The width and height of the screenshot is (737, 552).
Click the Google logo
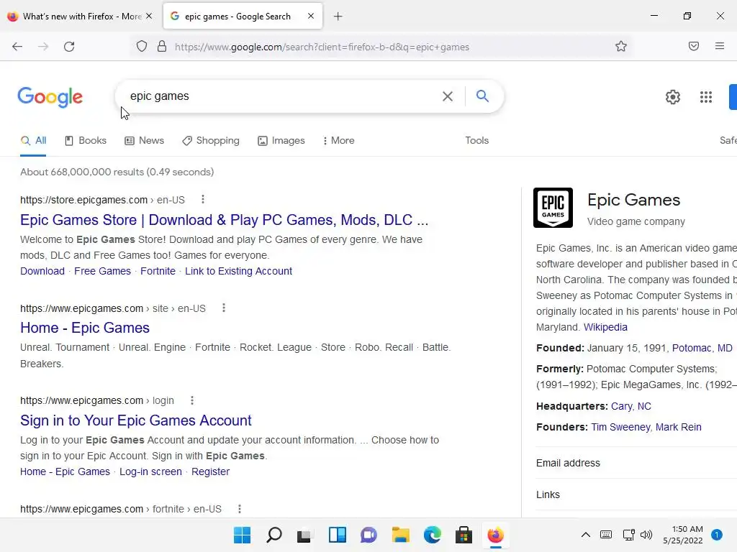tap(50, 97)
